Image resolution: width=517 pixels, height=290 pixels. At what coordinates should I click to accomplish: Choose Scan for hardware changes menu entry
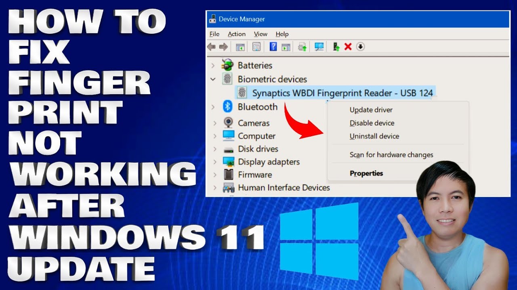391,155
